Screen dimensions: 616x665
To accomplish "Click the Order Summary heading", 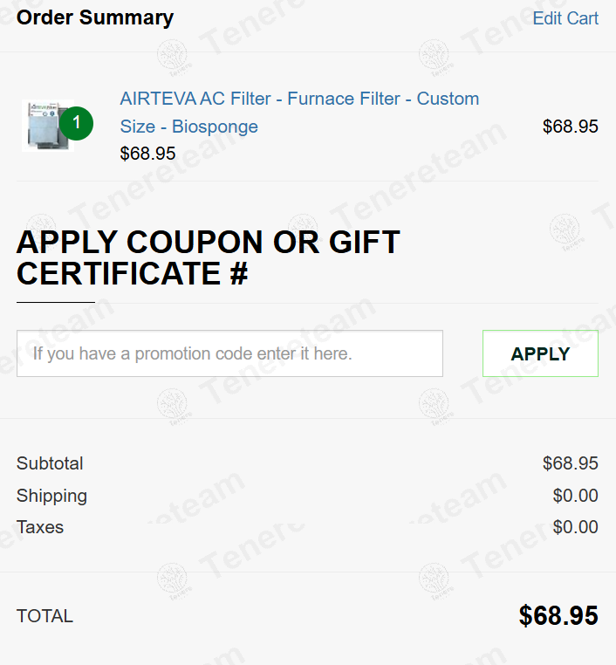I will pos(95,17).
